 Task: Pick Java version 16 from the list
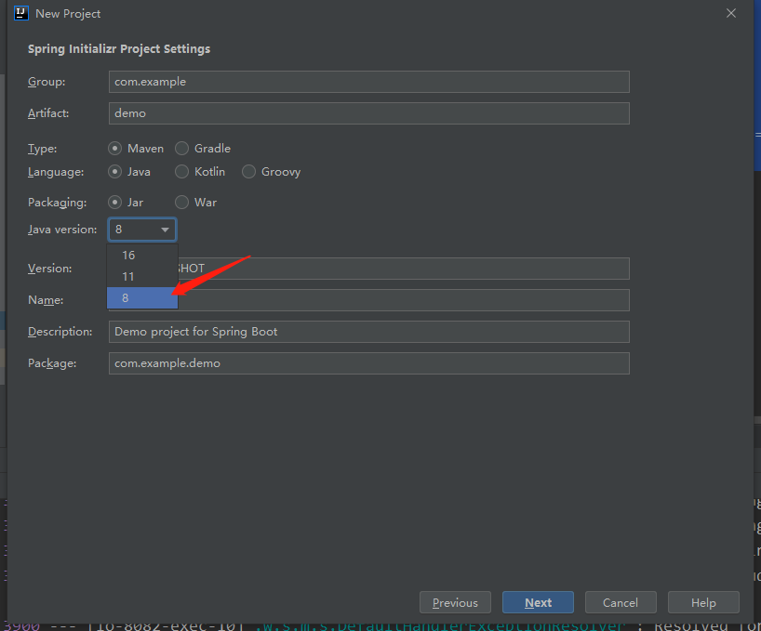coord(142,256)
